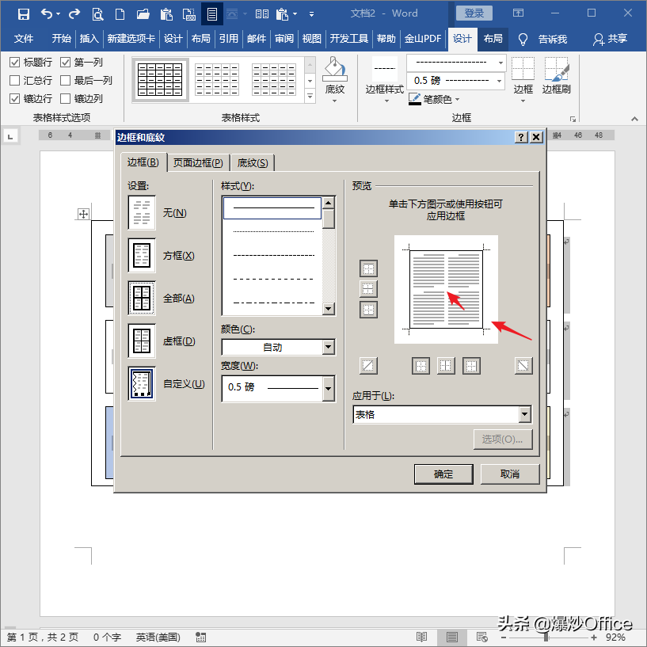Switch to the 页面边框 (Page Border) tab
The width and height of the screenshot is (647, 647).
click(x=198, y=163)
